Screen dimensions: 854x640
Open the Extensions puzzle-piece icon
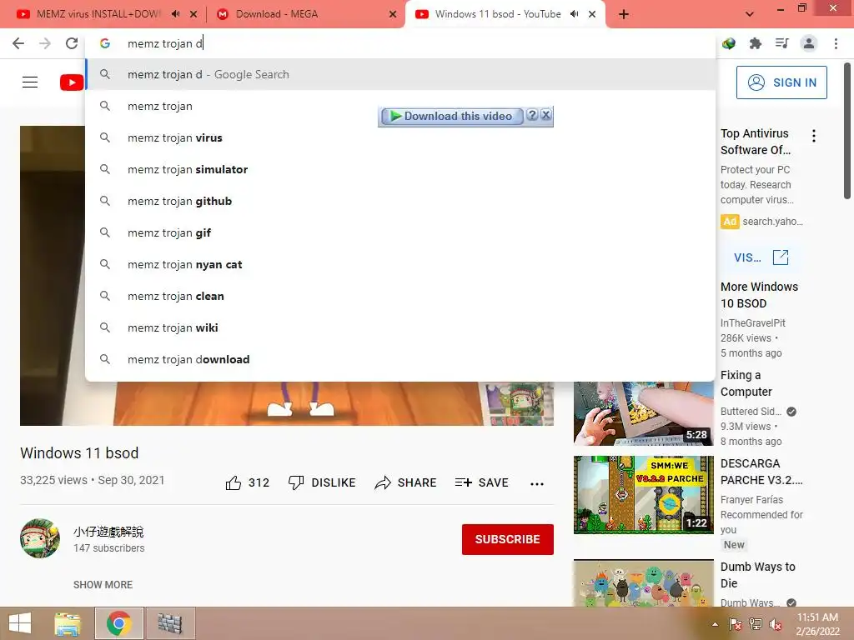click(x=755, y=43)
